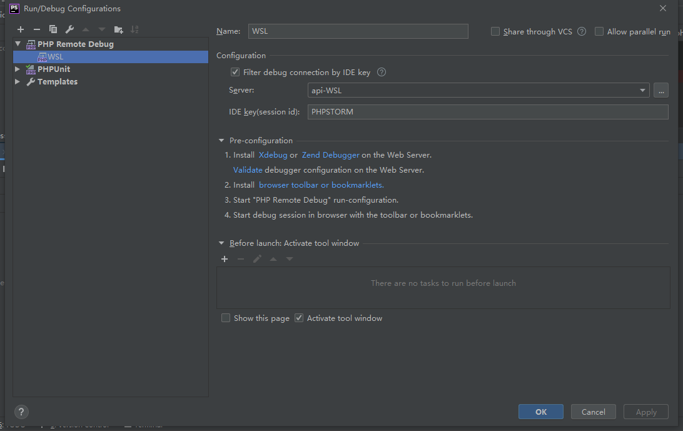
Task: Select the PHP Remote Debug group
Action: click(x=75, y=44)
